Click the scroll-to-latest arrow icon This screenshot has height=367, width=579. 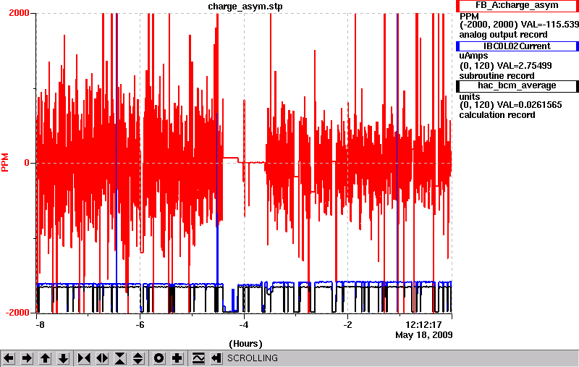(x=216, y=358)
